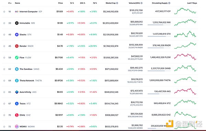Open the Market Cap info icon
The height and width of the screenshot is (131, 206).
pos(117,3)
